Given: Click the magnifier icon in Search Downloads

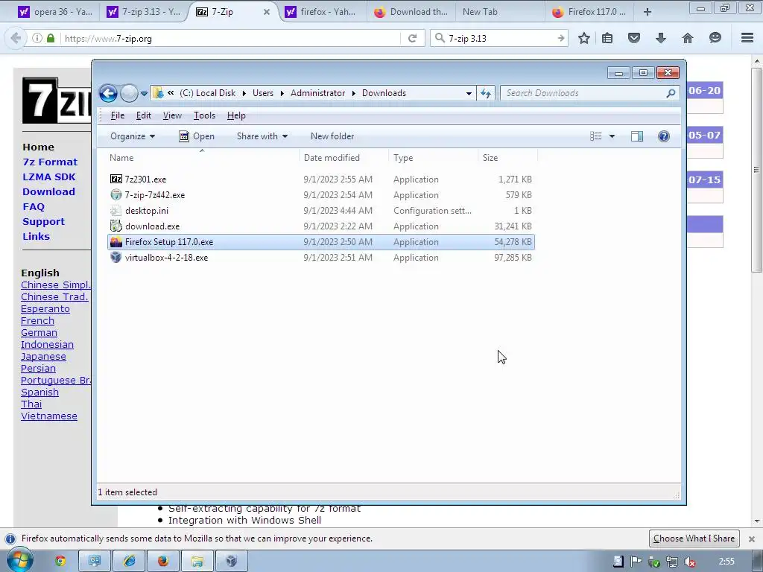Looking at the screenshot, I should tap(671, 93).
